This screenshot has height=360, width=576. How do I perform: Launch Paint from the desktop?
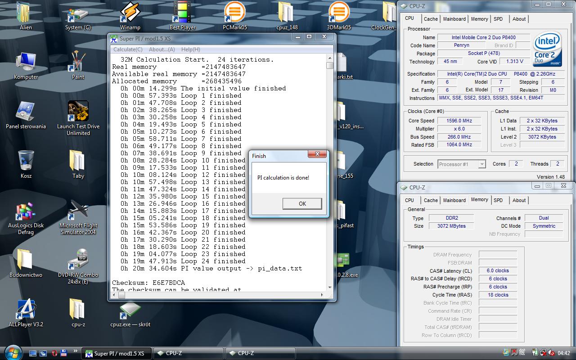(x=78, y=66)
